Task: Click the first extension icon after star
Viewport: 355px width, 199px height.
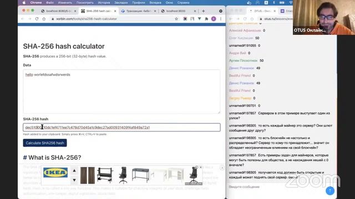Action: pyautogui.click(x=185, y=19)
